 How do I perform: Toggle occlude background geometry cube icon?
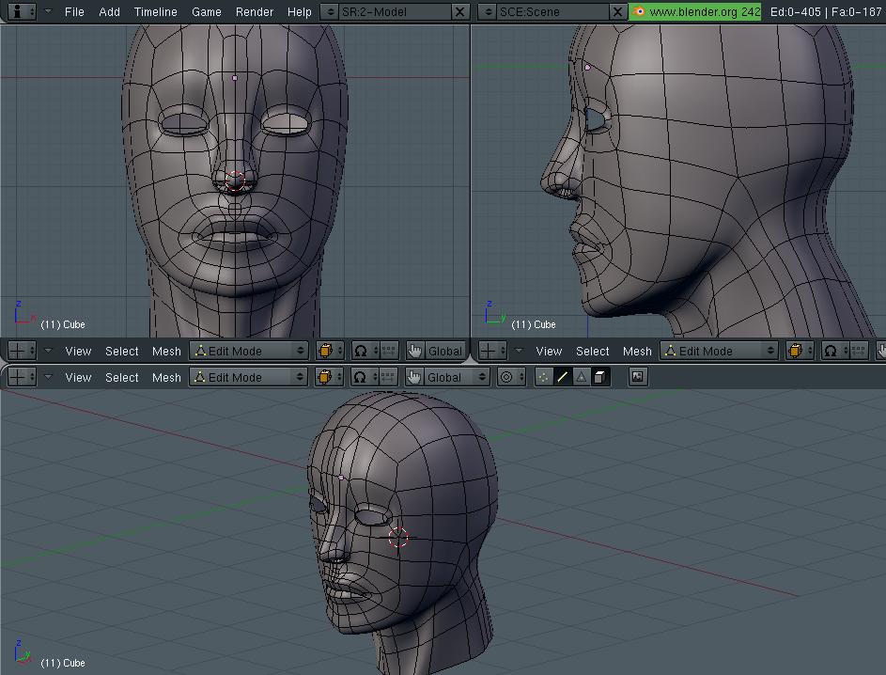pos(599,377)
